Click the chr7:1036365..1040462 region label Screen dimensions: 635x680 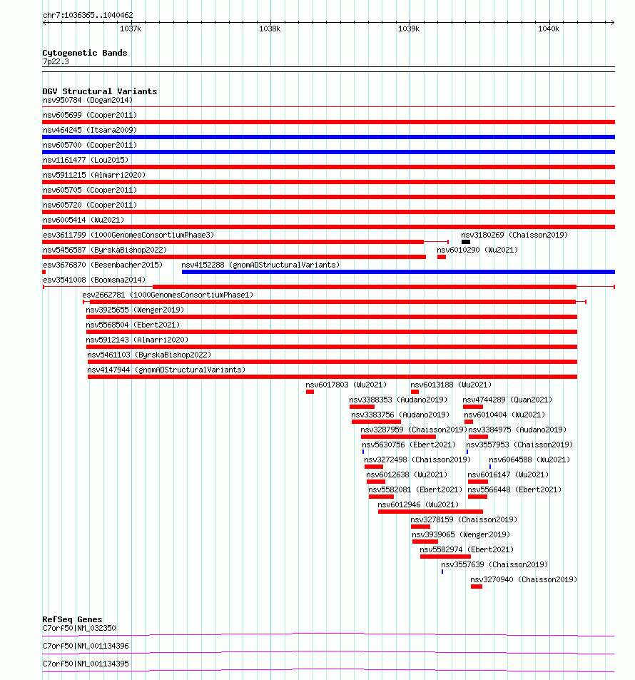[x=88, y=15]
